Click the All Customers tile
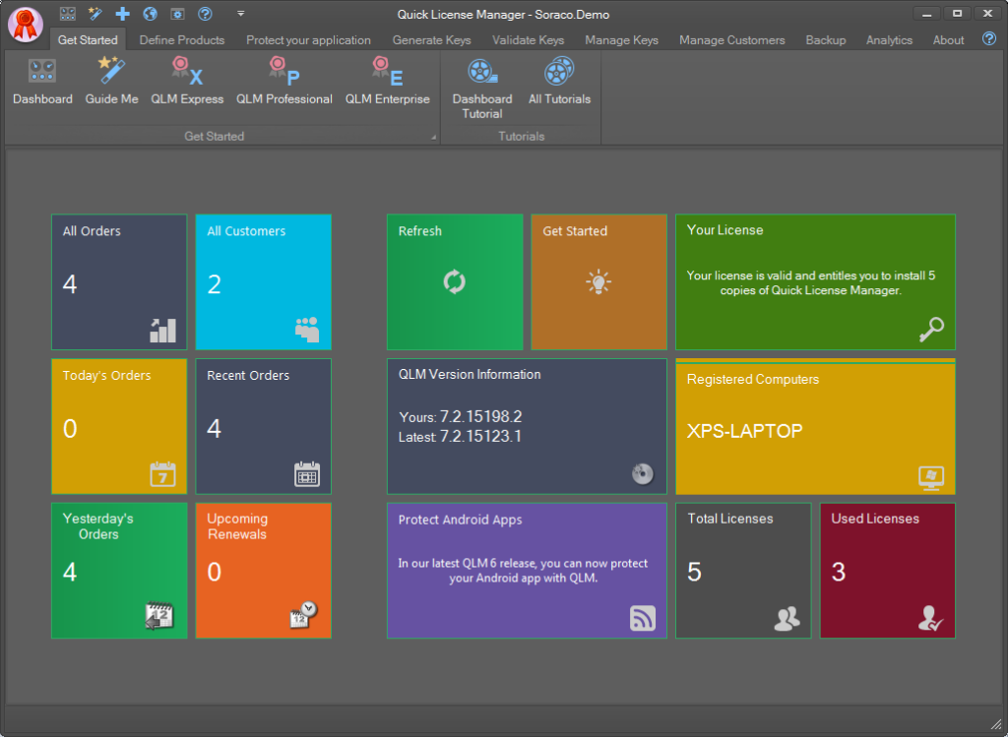 tap(263, 282)
